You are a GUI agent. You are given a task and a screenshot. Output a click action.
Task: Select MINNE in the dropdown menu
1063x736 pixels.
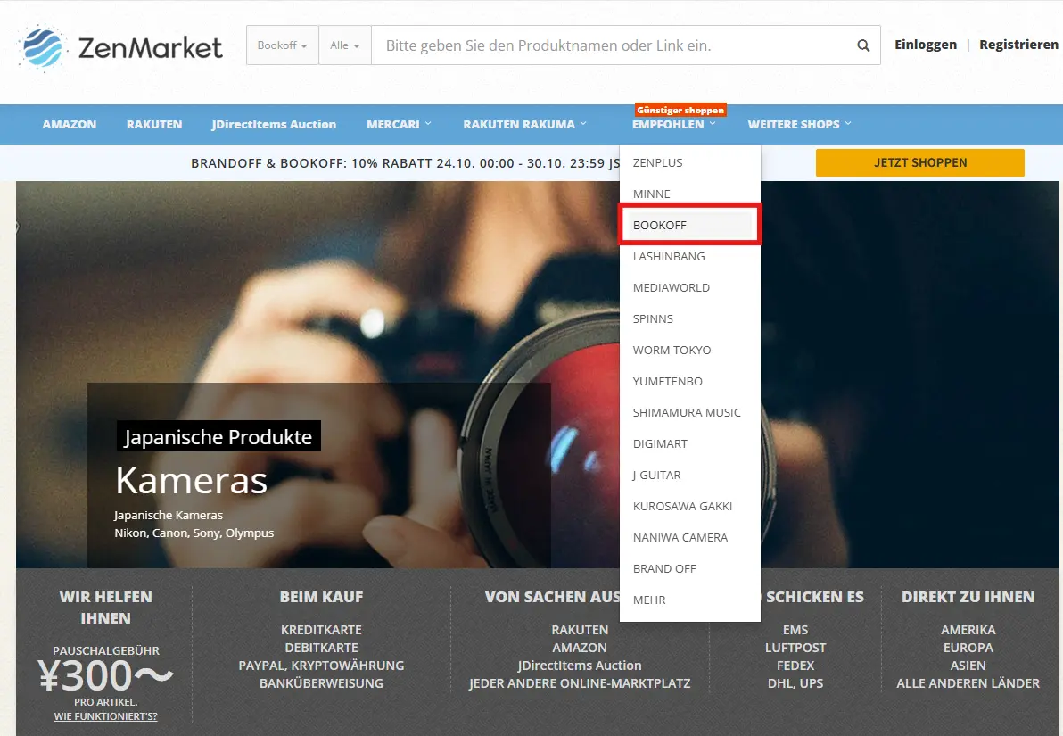[x=690, y=194]
